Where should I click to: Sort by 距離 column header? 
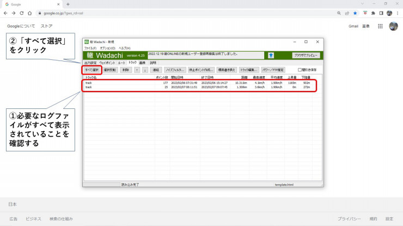coord(240,77)
